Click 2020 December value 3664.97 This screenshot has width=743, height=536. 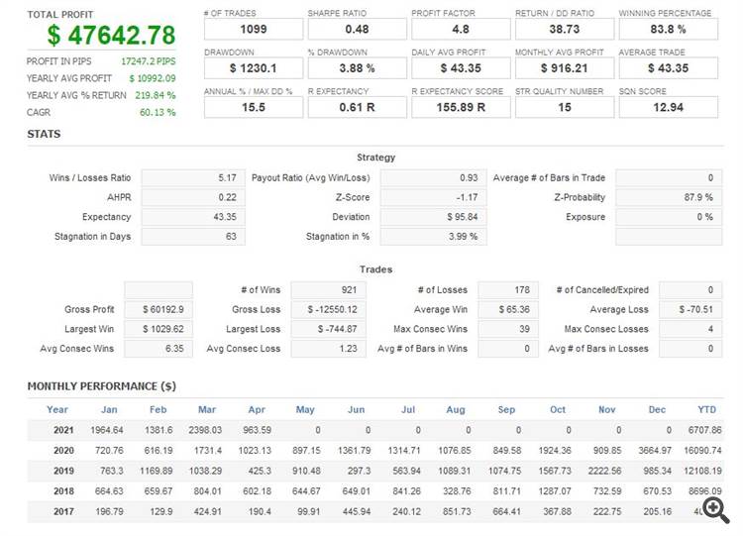(x=655, y=450)
